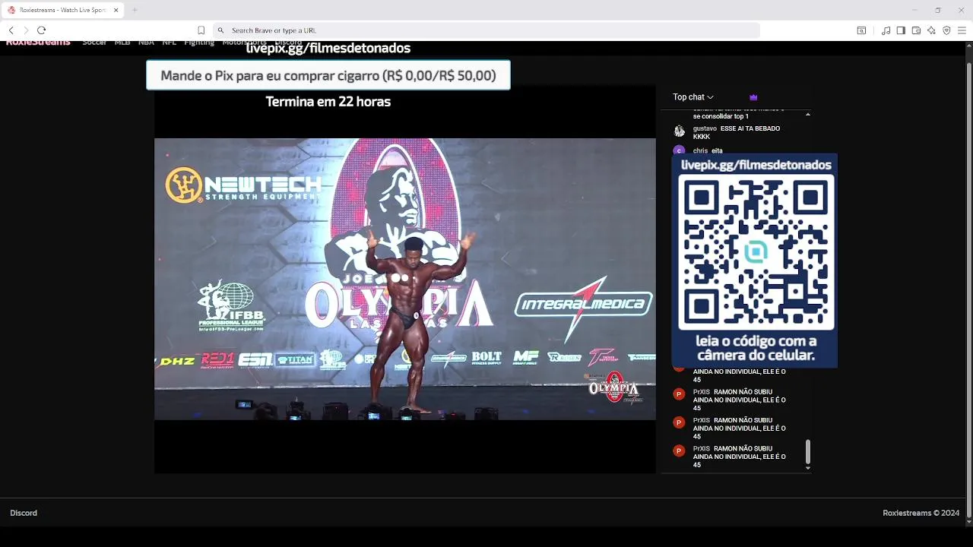Click the NEWTECH logo in the video
Screen dimensions: 973x547
pos(244,185)
